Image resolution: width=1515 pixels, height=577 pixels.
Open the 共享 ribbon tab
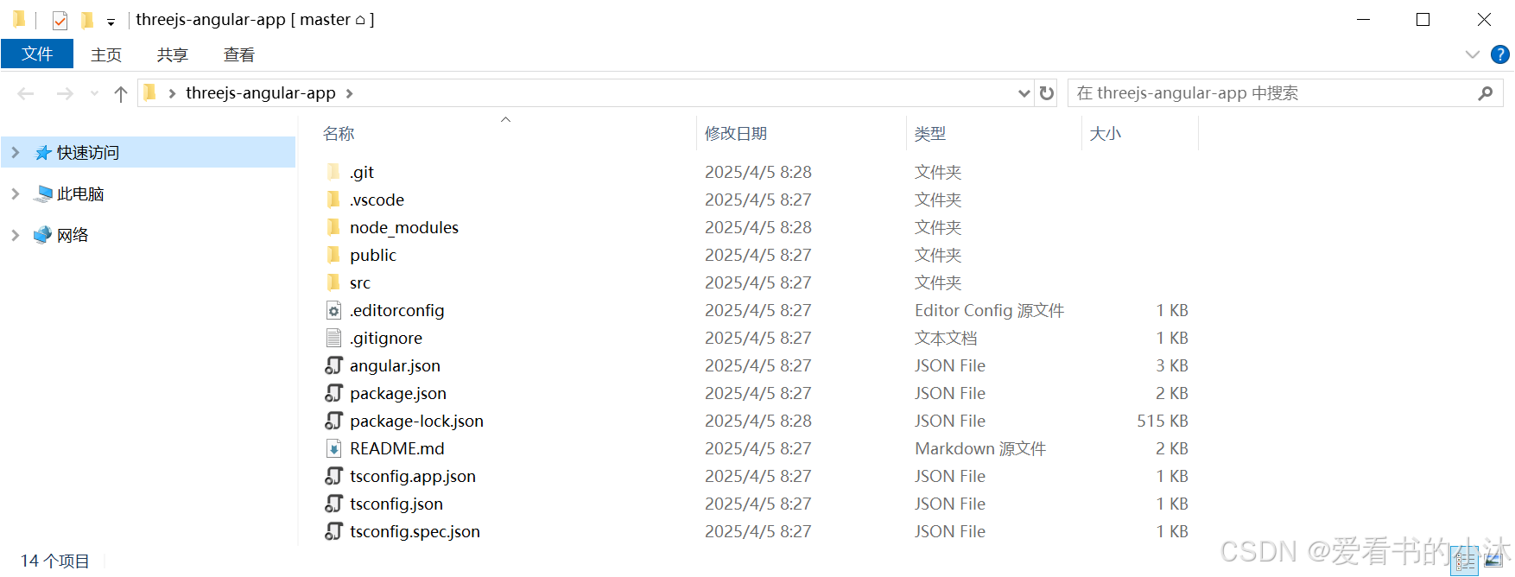pos(173,54)
